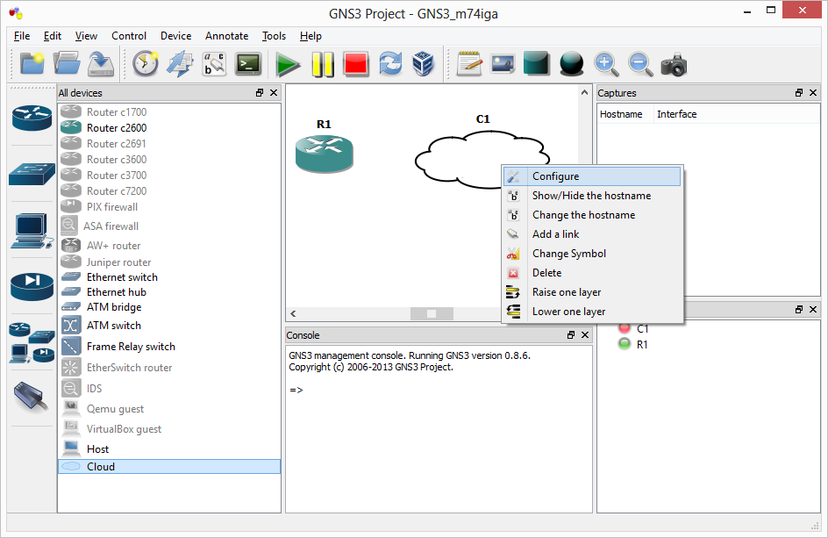Viewport: 828px width, 538px height.
Task: Open the snapshot clock icon
Action: (146, 64)
